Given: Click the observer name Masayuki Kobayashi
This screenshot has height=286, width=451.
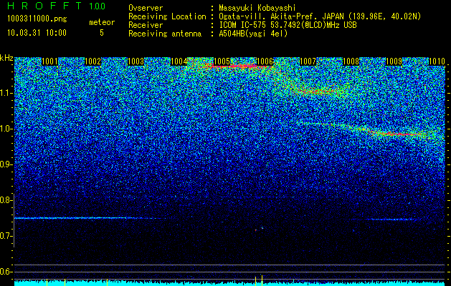Looking at the screenshot, I should (257, 8).
